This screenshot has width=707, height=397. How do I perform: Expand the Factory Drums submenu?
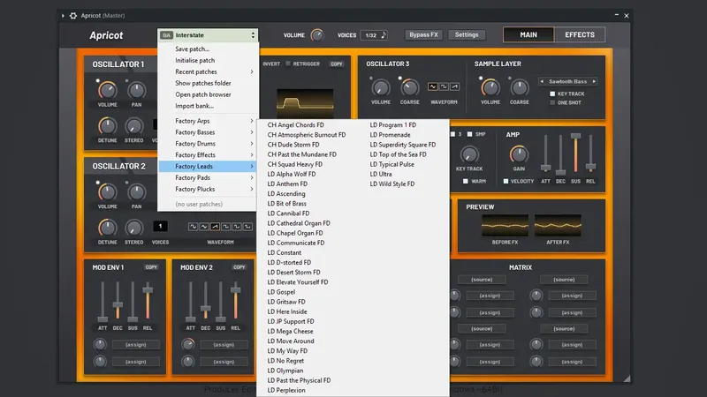(x=208, y=144)
